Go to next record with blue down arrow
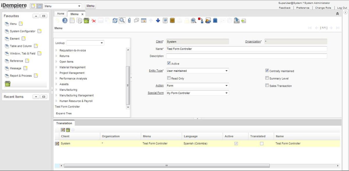This screenshot has height=171, width=349. coord(158,20)
